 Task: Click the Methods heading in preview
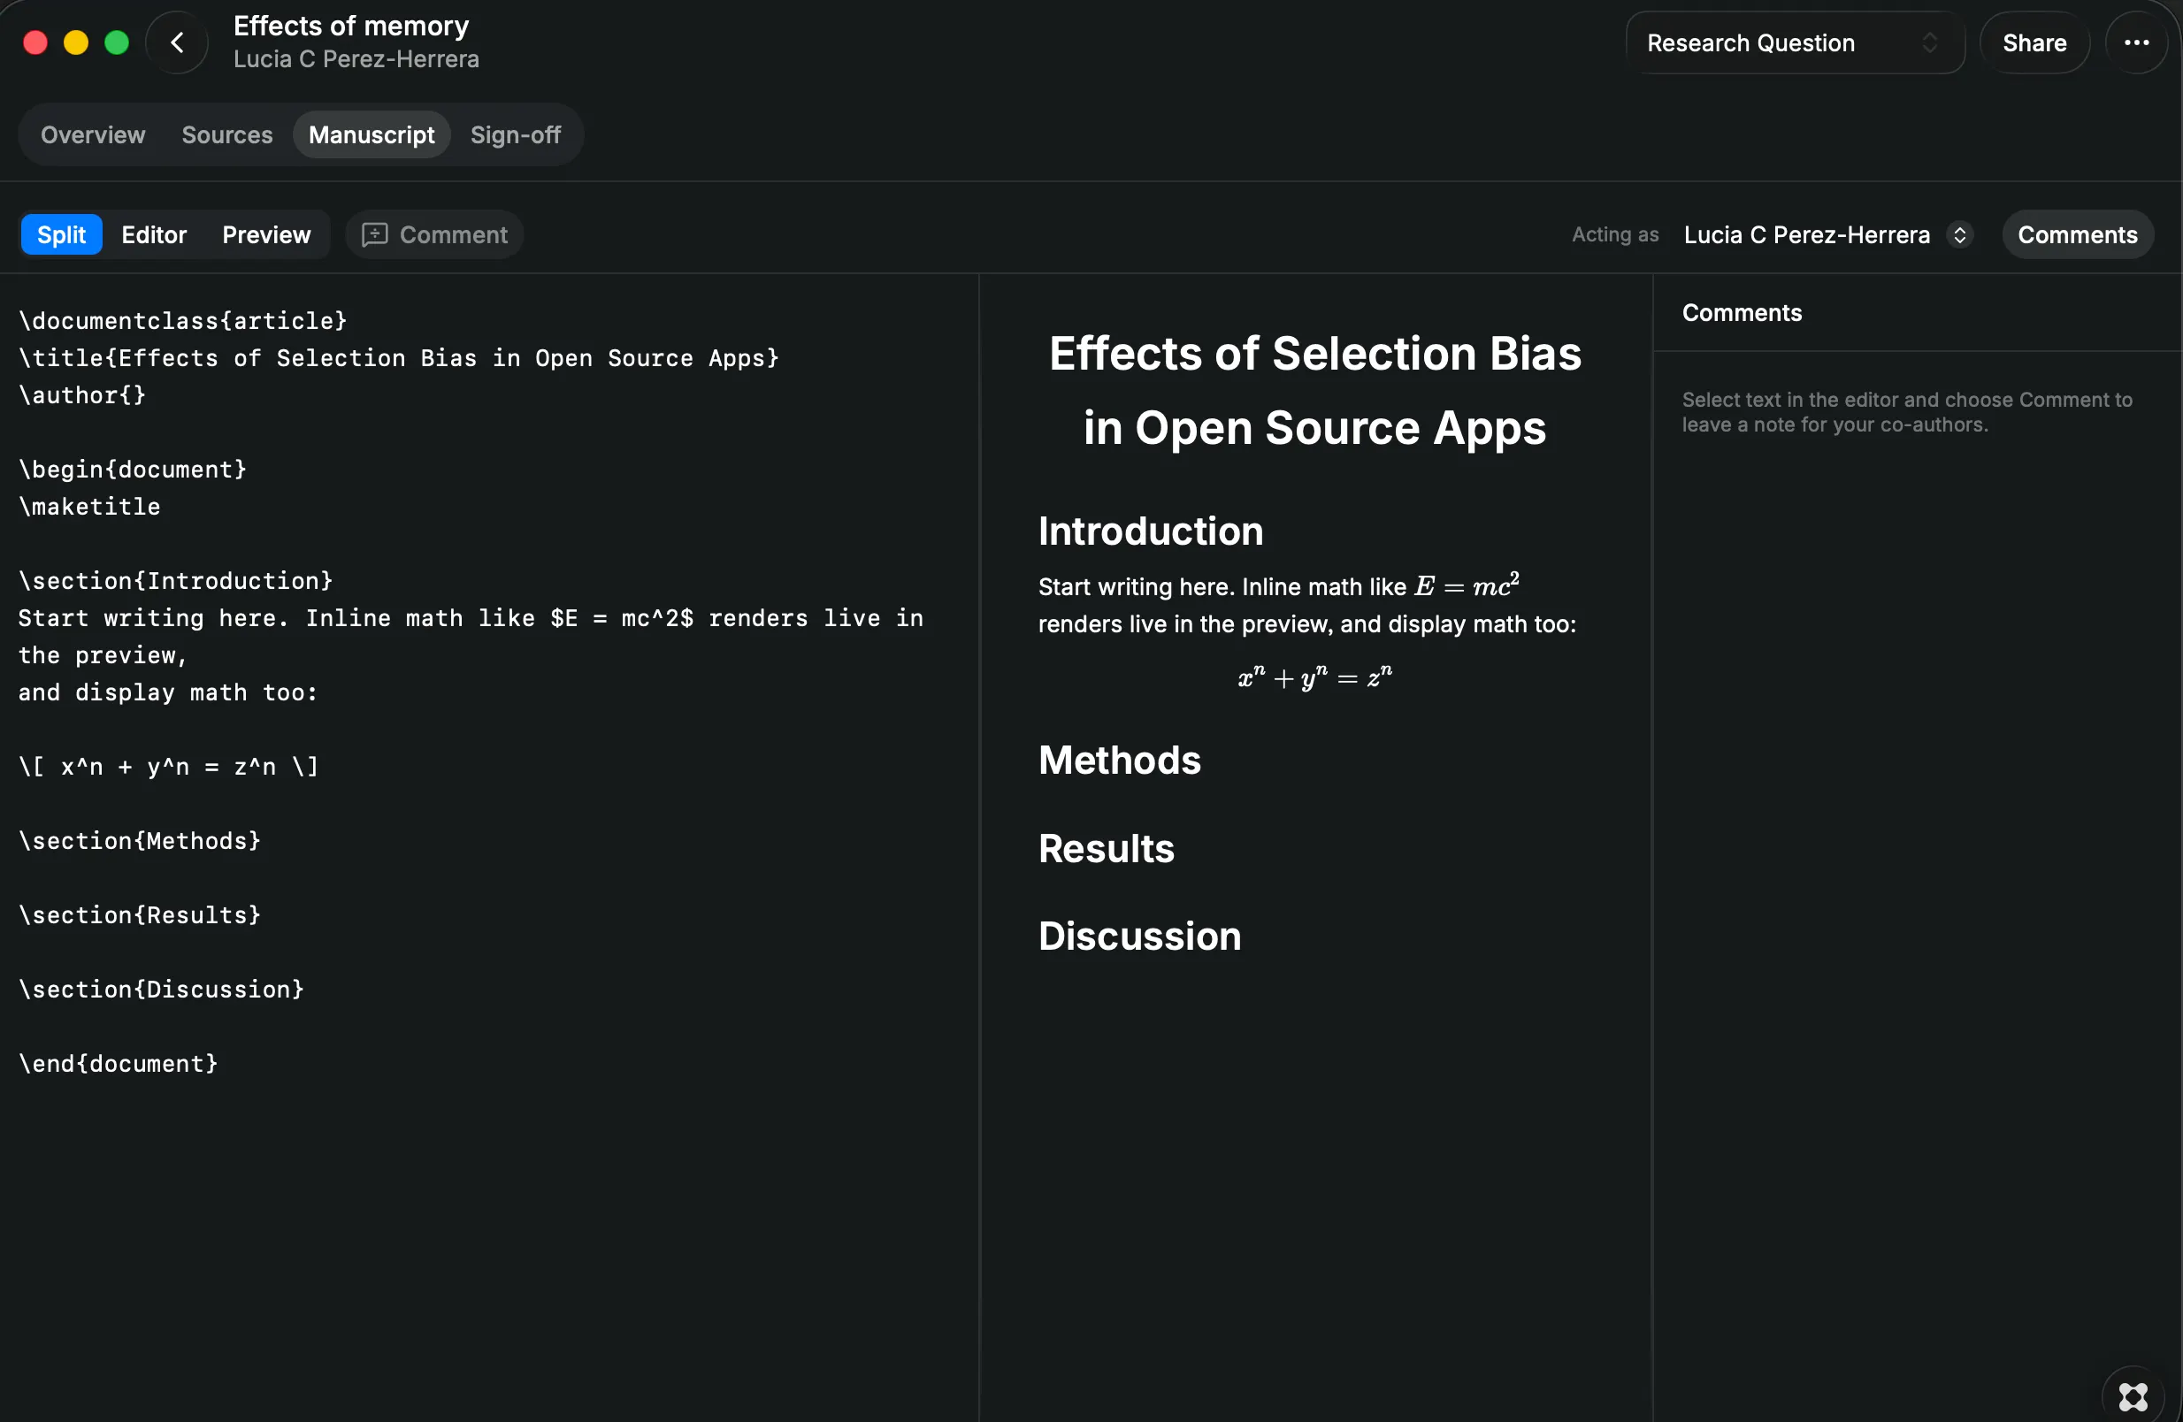[1119, 760]
